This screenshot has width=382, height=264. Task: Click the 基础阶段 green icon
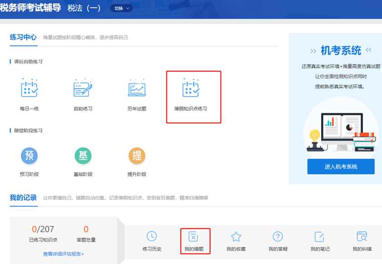[83, 156]
